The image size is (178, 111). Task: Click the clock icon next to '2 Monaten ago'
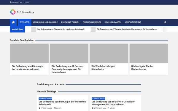pos(93,108)
